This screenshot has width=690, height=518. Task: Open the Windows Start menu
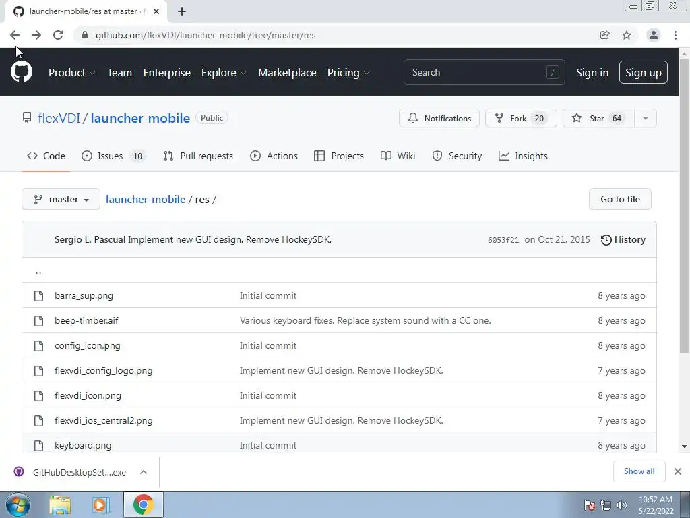[18, 505]
